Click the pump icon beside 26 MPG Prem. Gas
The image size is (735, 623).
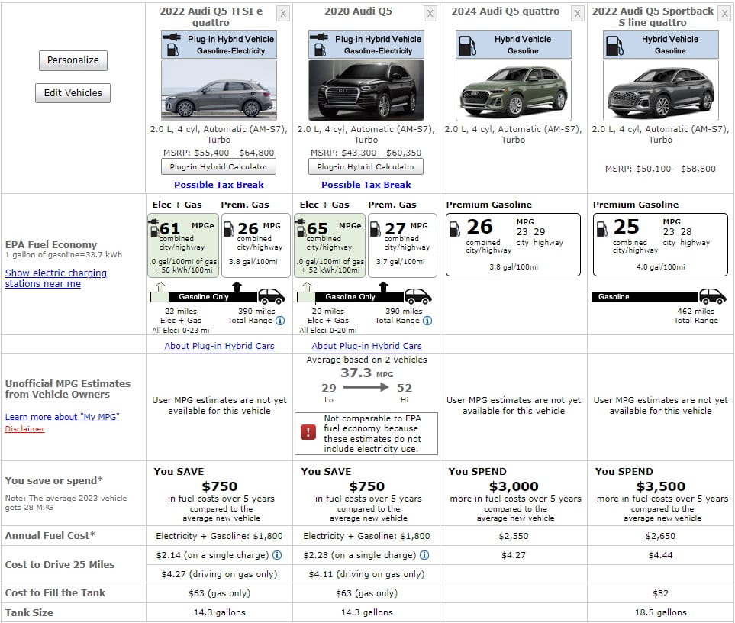pyautogui.click(x=229, y=229)
